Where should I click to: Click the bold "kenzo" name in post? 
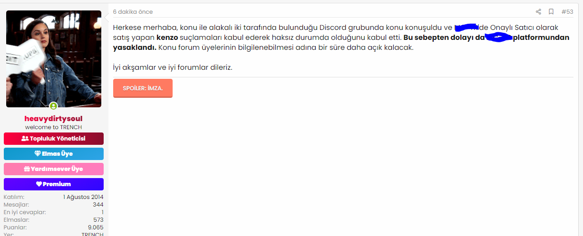(x=166, y=37)
